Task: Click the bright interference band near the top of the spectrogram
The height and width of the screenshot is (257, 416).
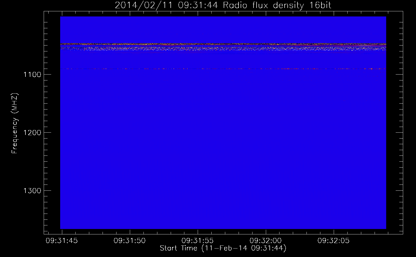Action: click(x=223, y=47)
